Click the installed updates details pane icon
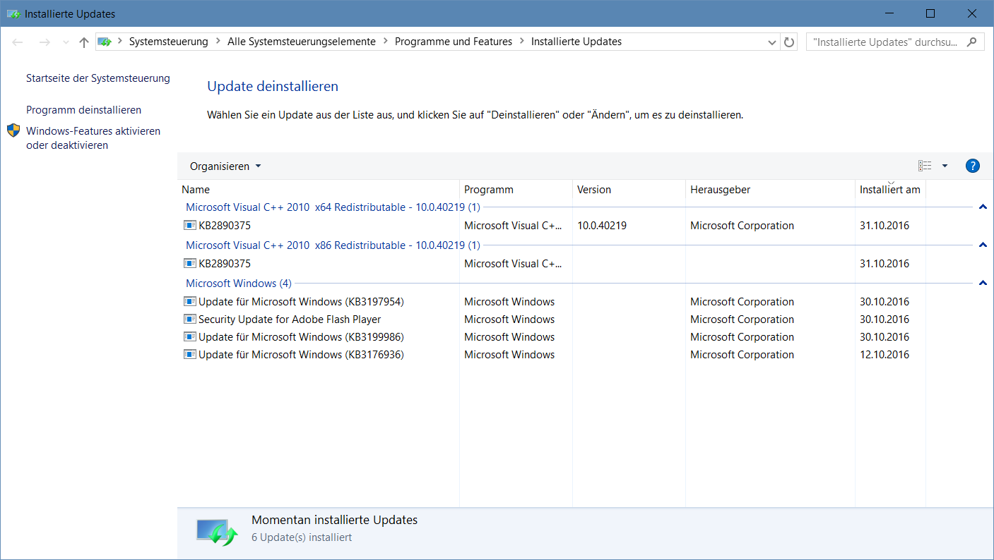This screenshot has width=994, height=560. [216, 532]
